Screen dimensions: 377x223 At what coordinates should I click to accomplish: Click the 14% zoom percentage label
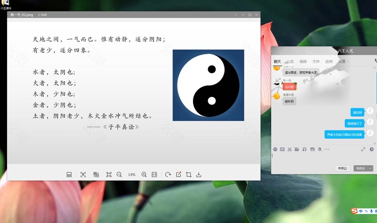pyautogui.click(x=132, y=175)
